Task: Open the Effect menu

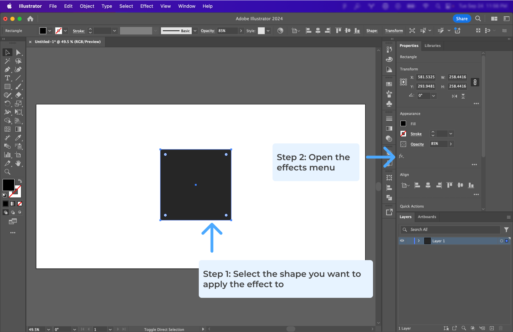Action: 146,6
